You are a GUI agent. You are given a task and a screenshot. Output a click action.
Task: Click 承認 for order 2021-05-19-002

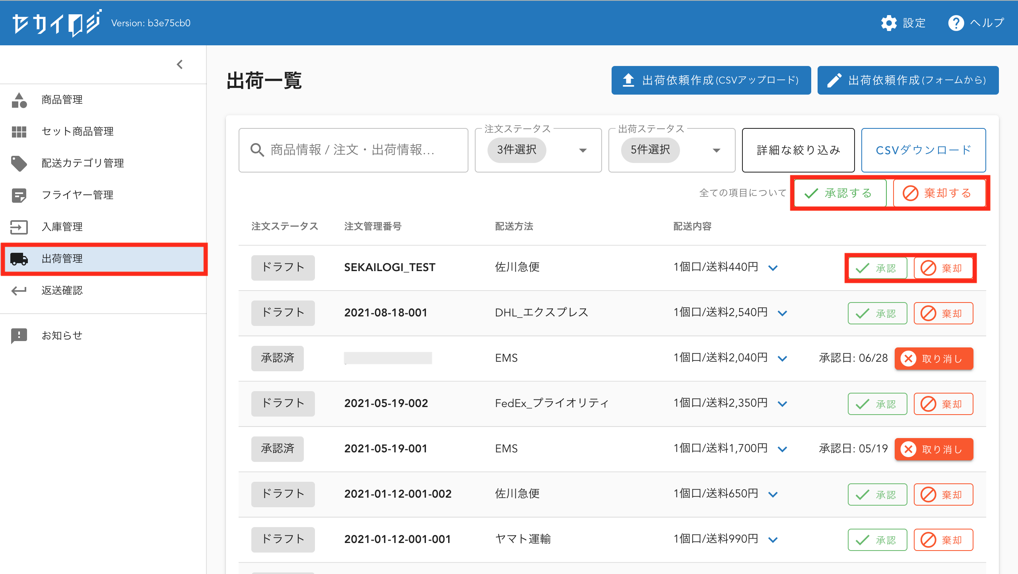point(877,404)
